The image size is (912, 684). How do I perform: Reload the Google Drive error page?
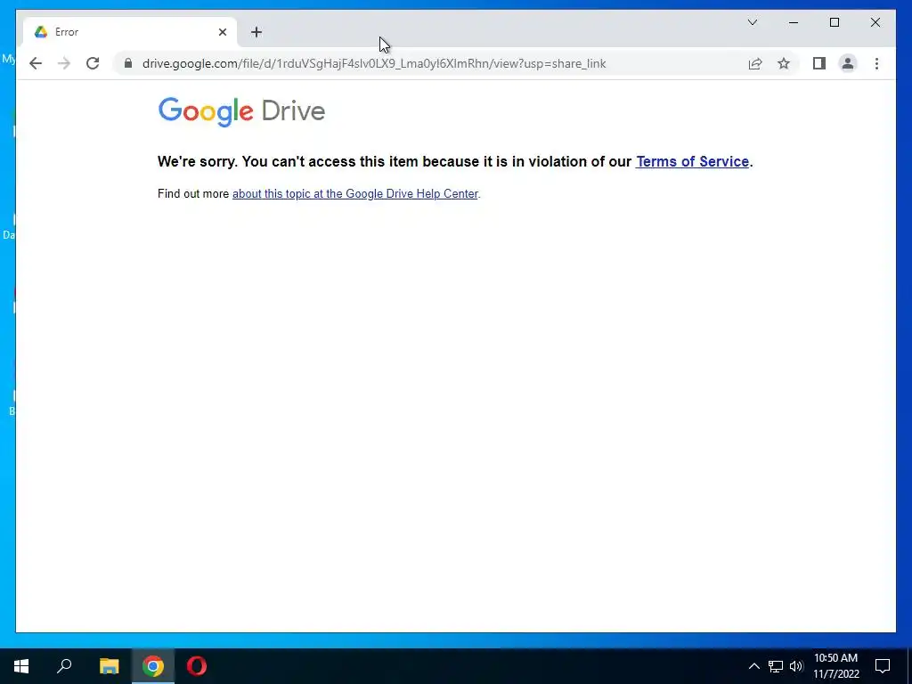(x=93, y=63)
